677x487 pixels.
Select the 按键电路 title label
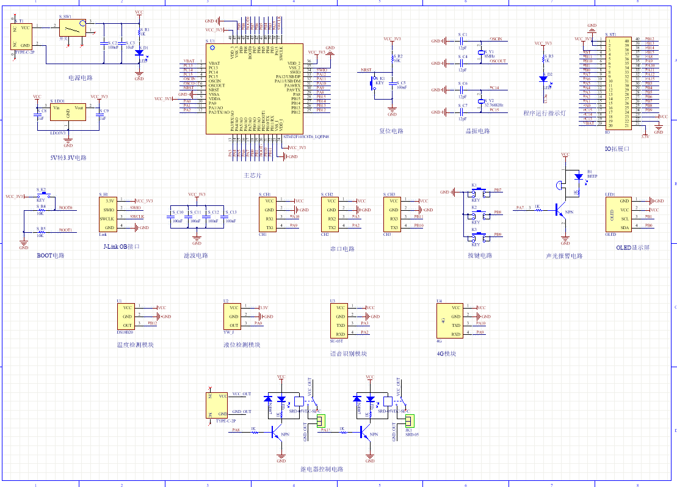[480, 255]
